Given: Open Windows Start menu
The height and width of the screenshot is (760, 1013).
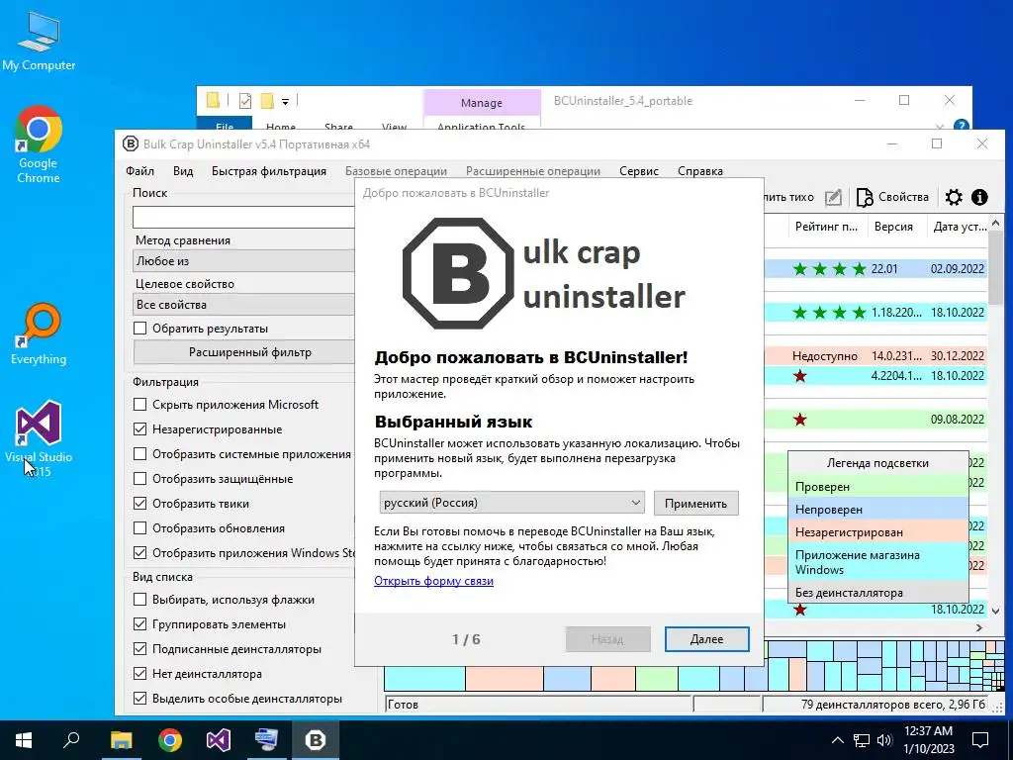Looking at the screenshot, I should pyautogui.click(x=24, y=740).
